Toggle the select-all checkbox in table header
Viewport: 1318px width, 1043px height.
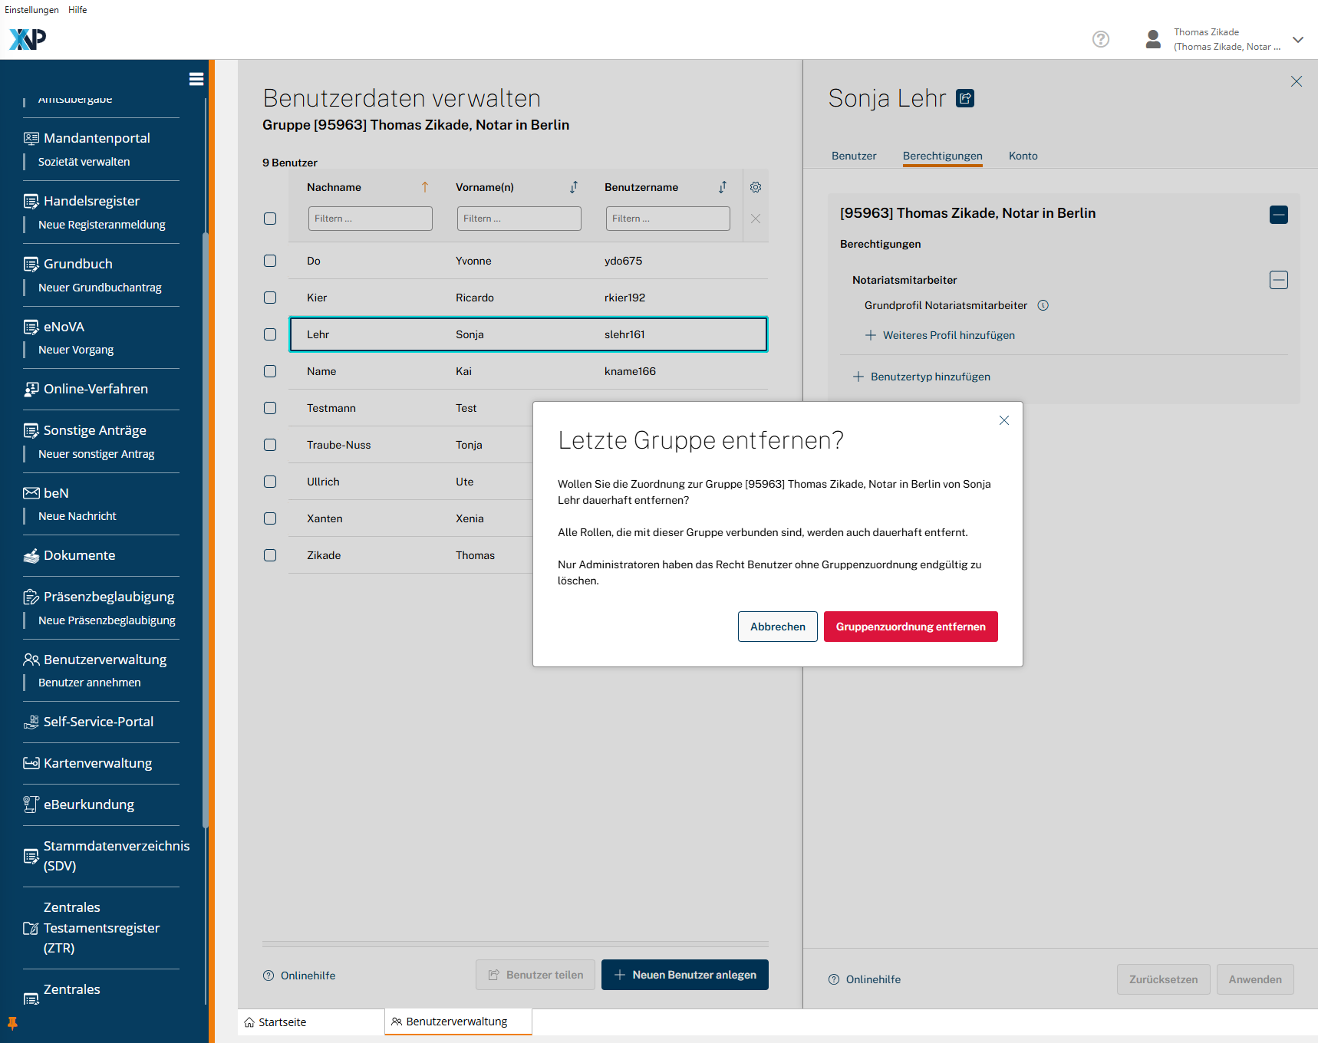click(x=270, y=219)
